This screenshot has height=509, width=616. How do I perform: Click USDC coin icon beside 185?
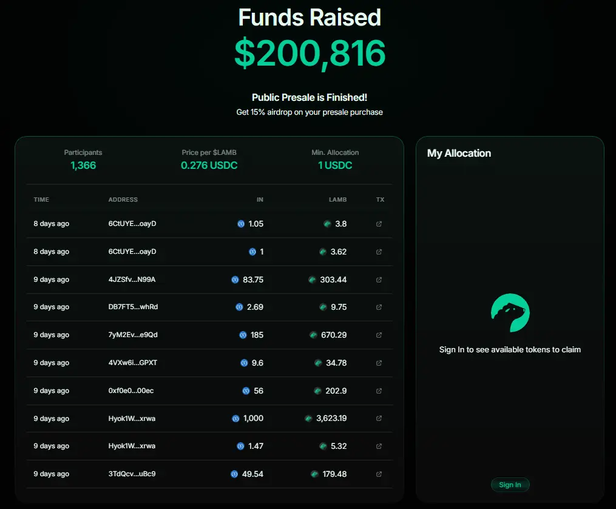coord(243,335)
